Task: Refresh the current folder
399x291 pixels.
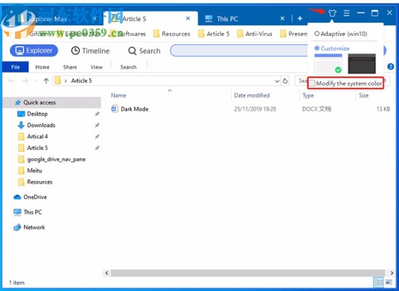Action: pyautogui.click(x=285, y=81)
